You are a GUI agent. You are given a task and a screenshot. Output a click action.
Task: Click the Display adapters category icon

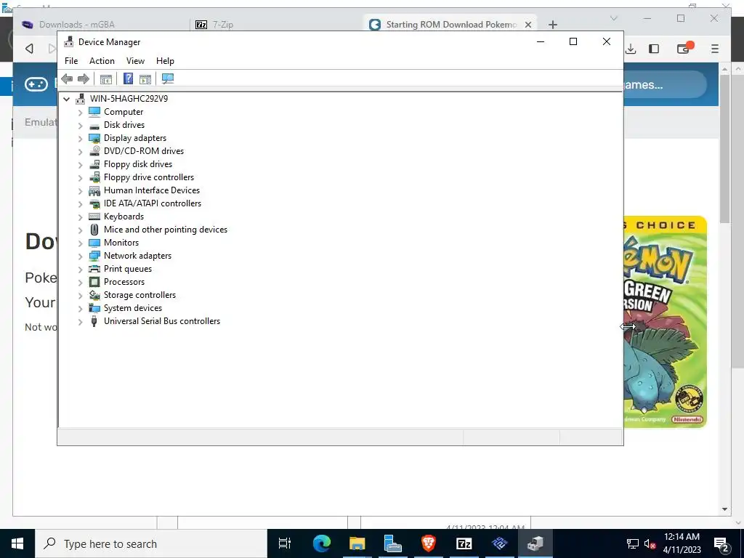click(94, 138)
